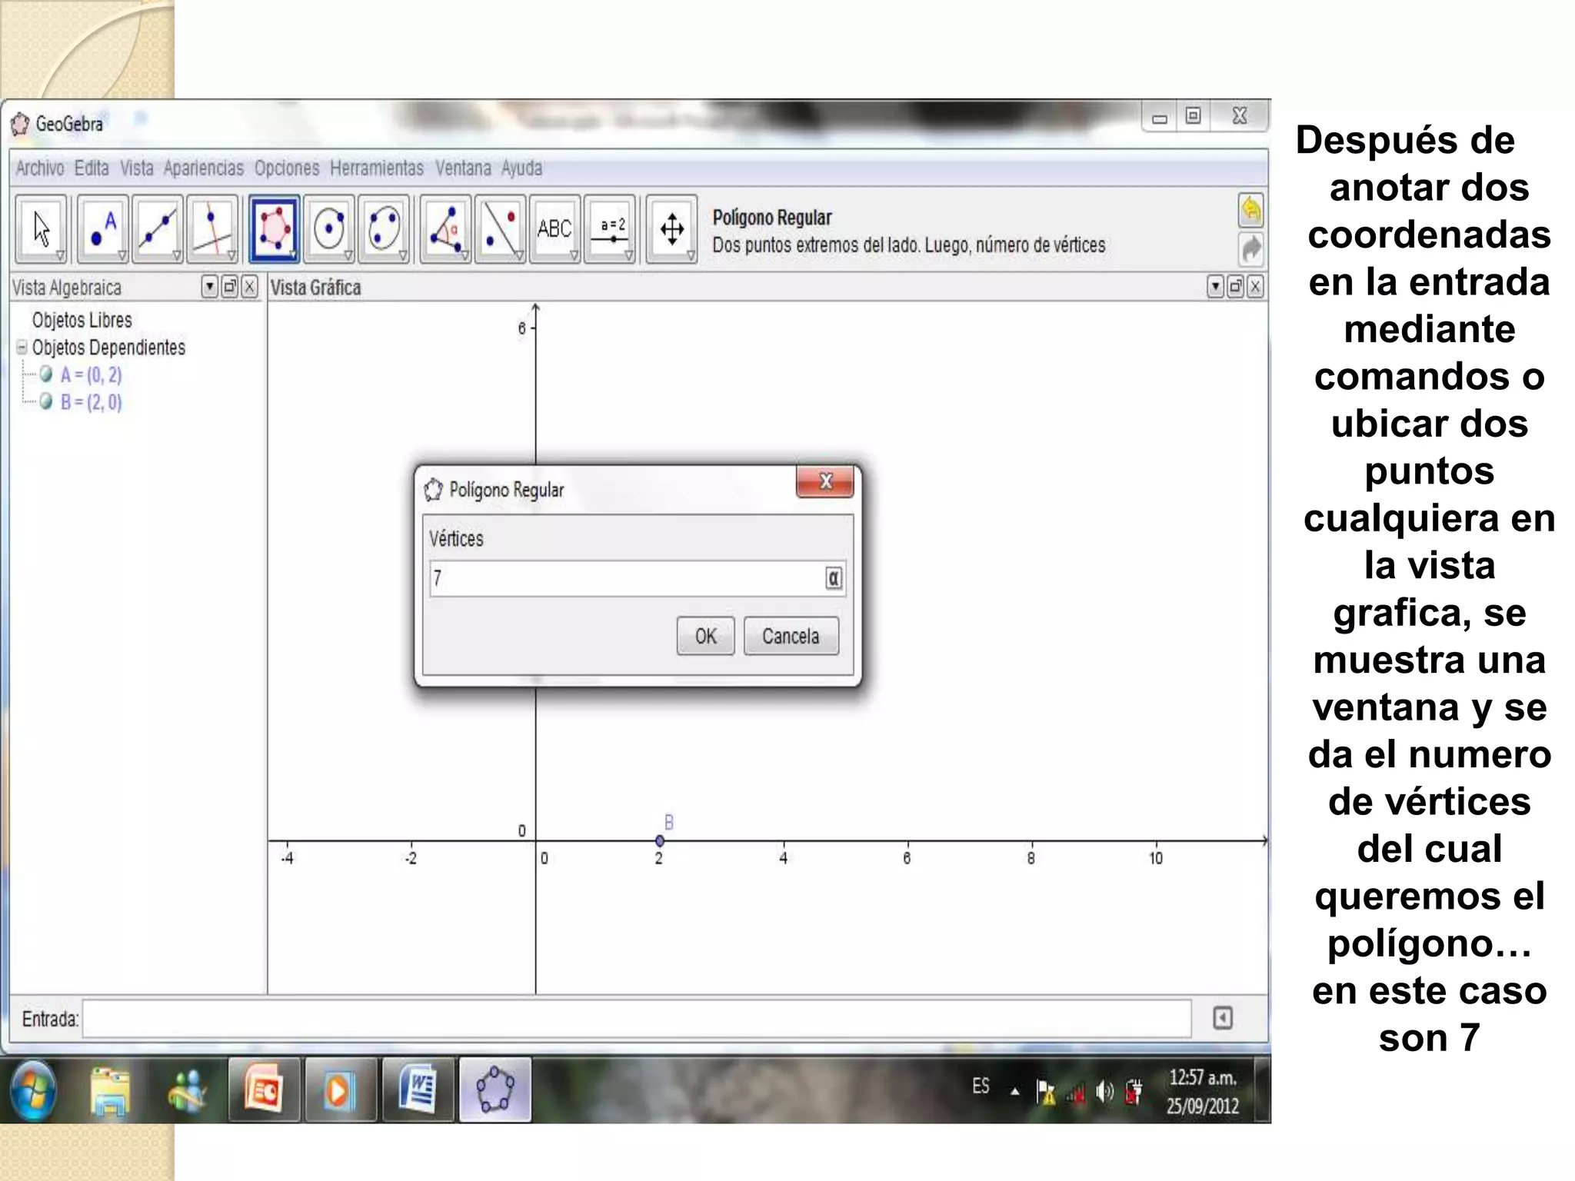This screenshot has width=1575, height=1181.
Task: Open the Opciones menu
Action: click(x=286, y=168)
